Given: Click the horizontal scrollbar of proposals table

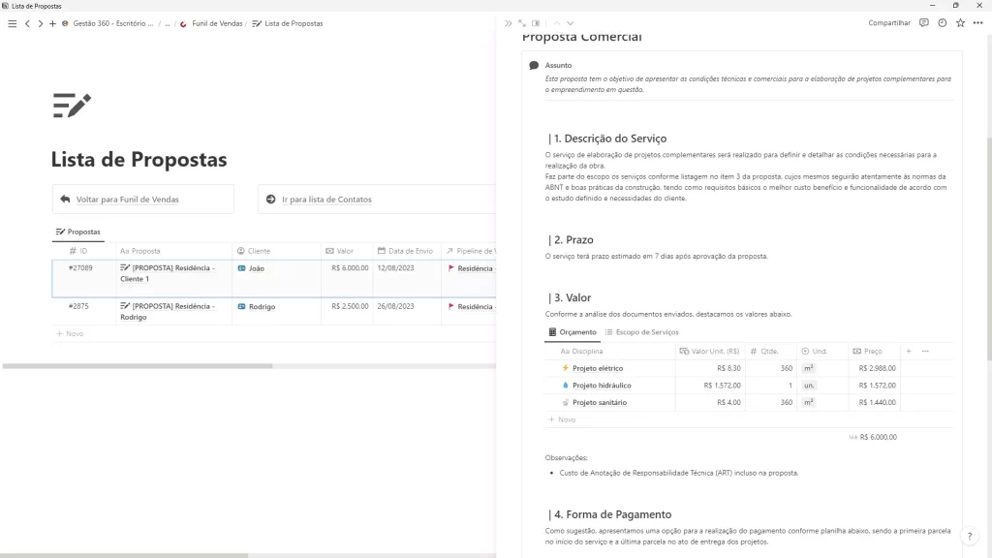Looking at the screenshot, I should click(x=138, y=365).
